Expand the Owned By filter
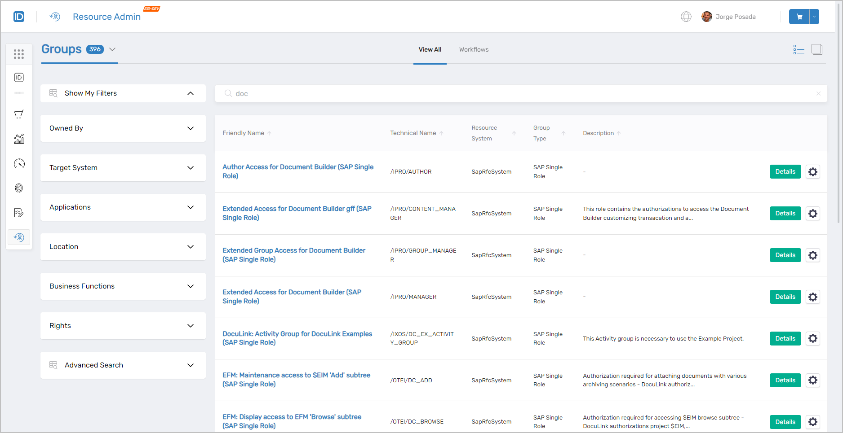This screenshot has height=433, width=843. click(x=190, y=128)
